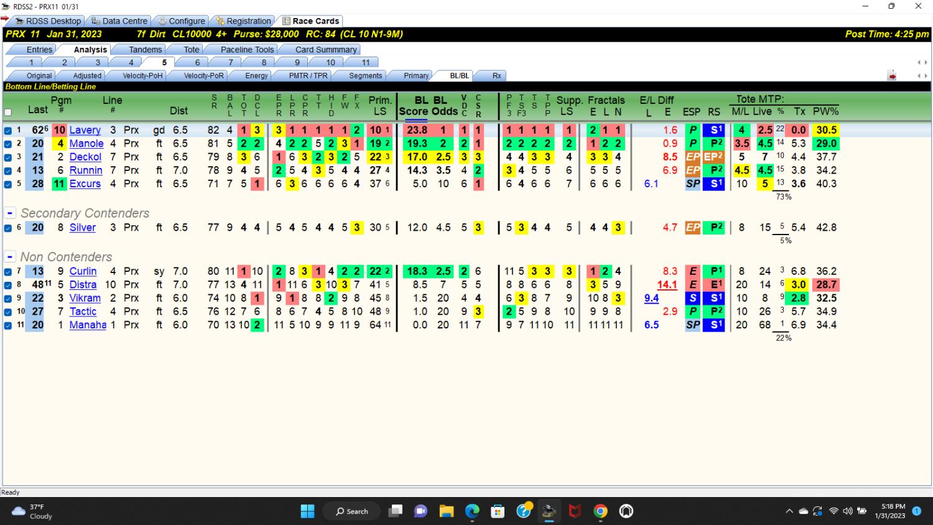This screenshot has height=525, width=933.
Task: Uncheck row 1 Lavery checkbox
Action: (8, 131)
